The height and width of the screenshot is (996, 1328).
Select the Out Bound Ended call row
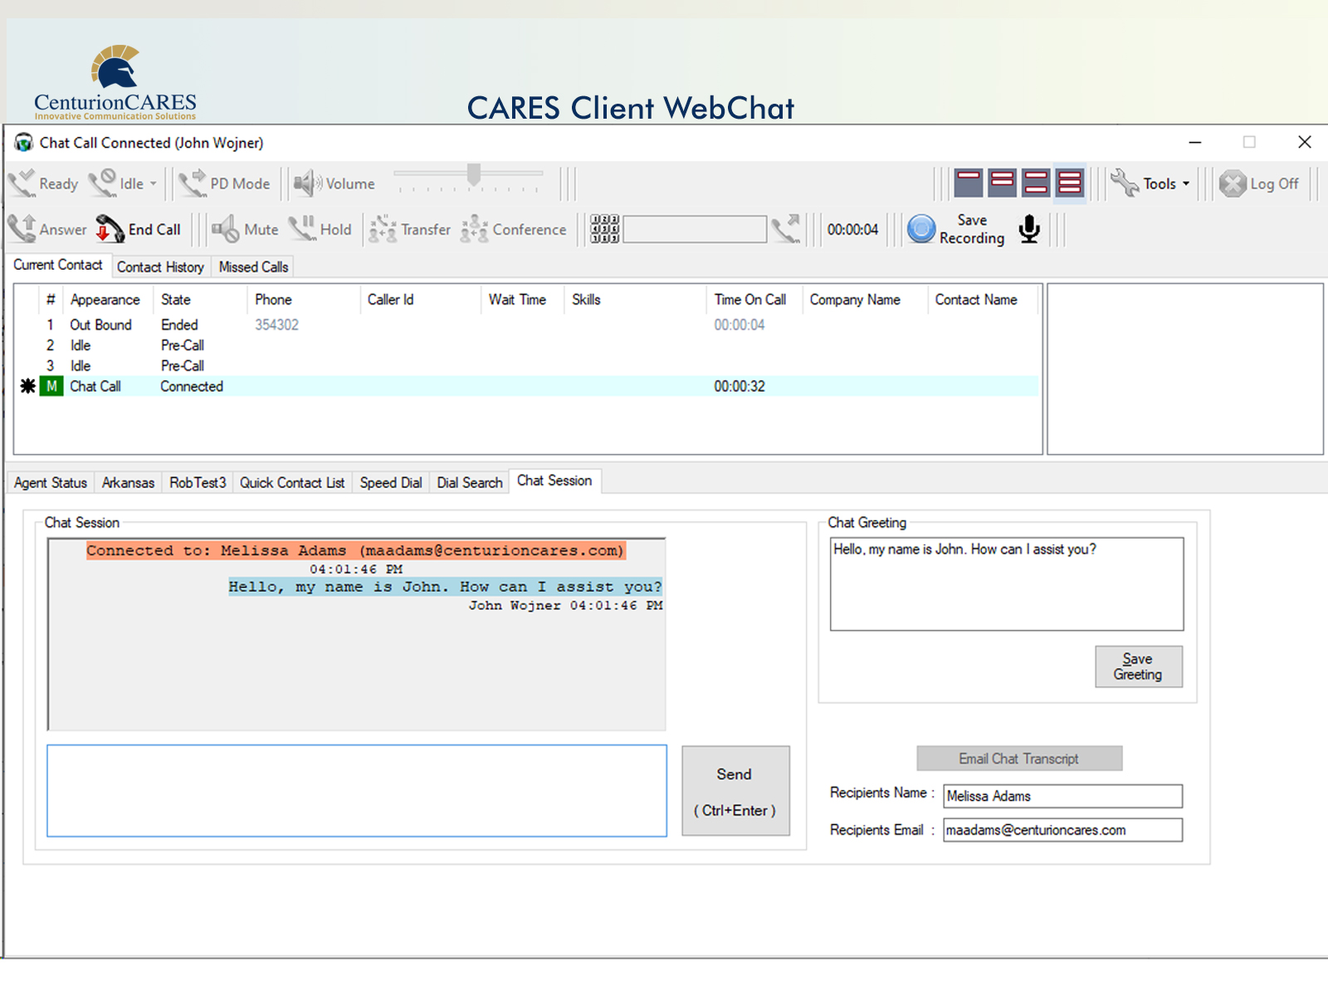pyautogui.click(x=528, y=325)
